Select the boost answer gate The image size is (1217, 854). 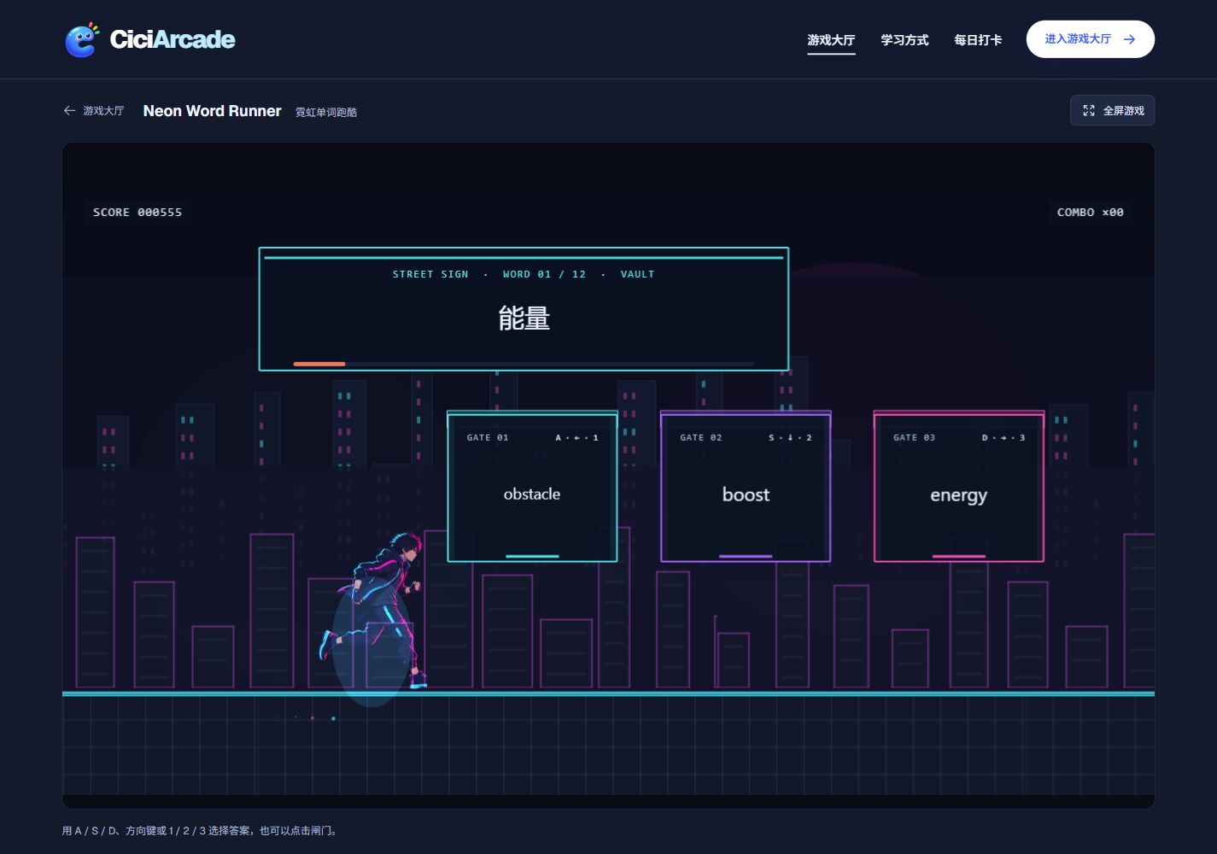(x=746, y=487)
